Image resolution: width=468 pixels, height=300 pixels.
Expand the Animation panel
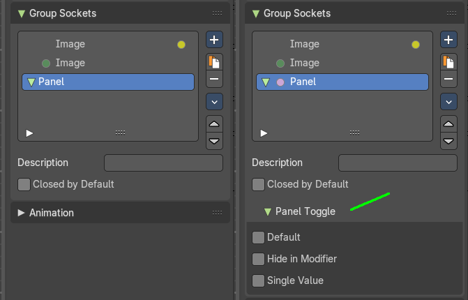(21, 213)
